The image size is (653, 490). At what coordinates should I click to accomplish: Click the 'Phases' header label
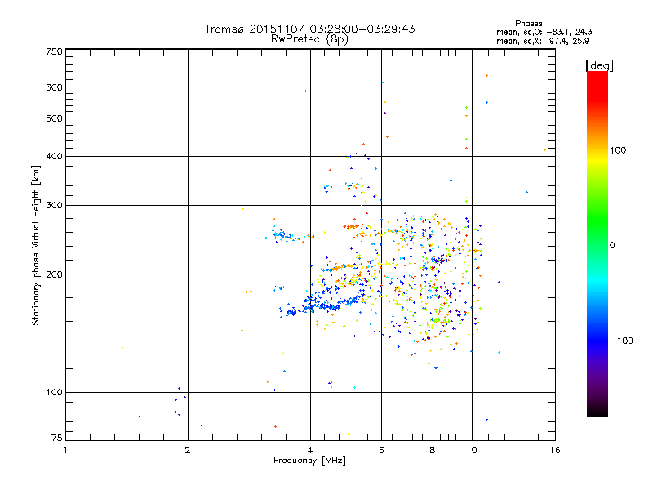(528, 24)
